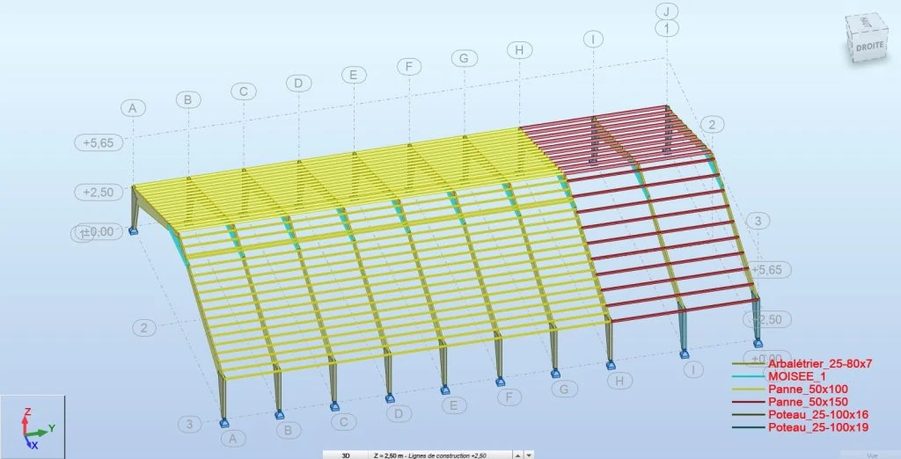Select blue support under column above lower bubble H
Screen dimensions: 901x459
[x=611, y=366]
